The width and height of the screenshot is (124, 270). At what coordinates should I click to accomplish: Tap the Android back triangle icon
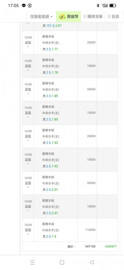pos(92,262)
